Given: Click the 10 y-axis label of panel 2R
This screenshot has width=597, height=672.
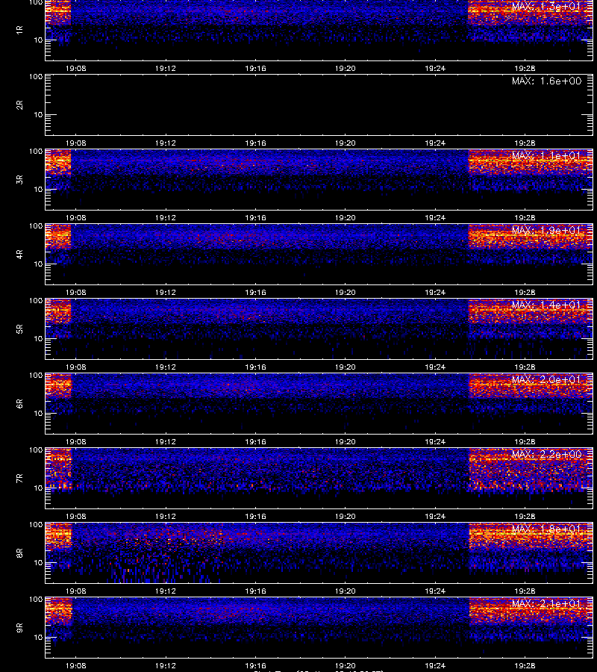Looking at the screenshot, I should [38, 115].
